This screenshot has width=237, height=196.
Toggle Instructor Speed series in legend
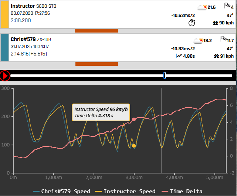tap(125, 191)
